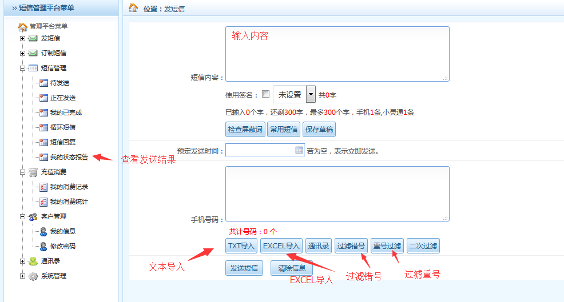Click the icon beside 待发送
The width and height of the screenshot is (564, 302).
pyautogui.click(x=43, y=83)
